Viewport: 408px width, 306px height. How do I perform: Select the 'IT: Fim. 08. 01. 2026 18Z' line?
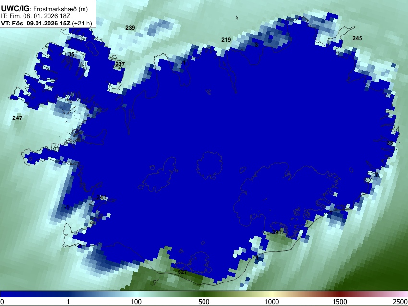(36, 16)
